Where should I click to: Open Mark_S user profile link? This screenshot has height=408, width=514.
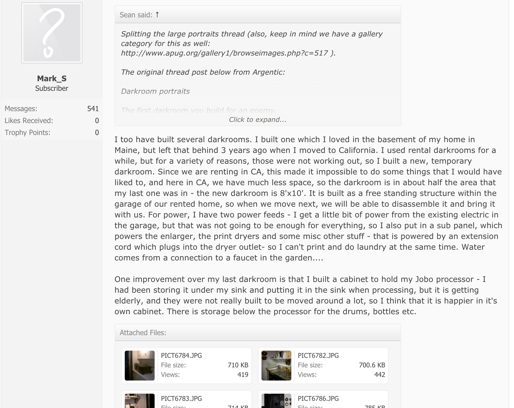[52, 79]
